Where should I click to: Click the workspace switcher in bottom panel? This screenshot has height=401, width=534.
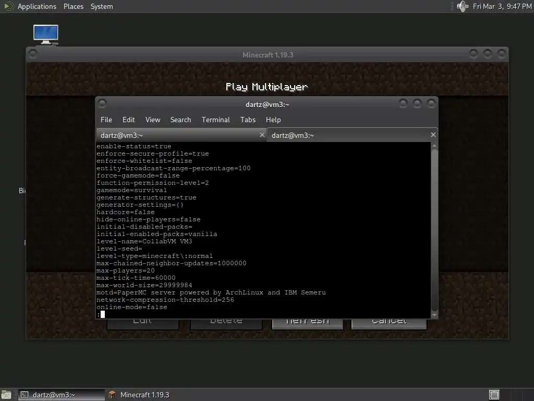coord(494,395)
